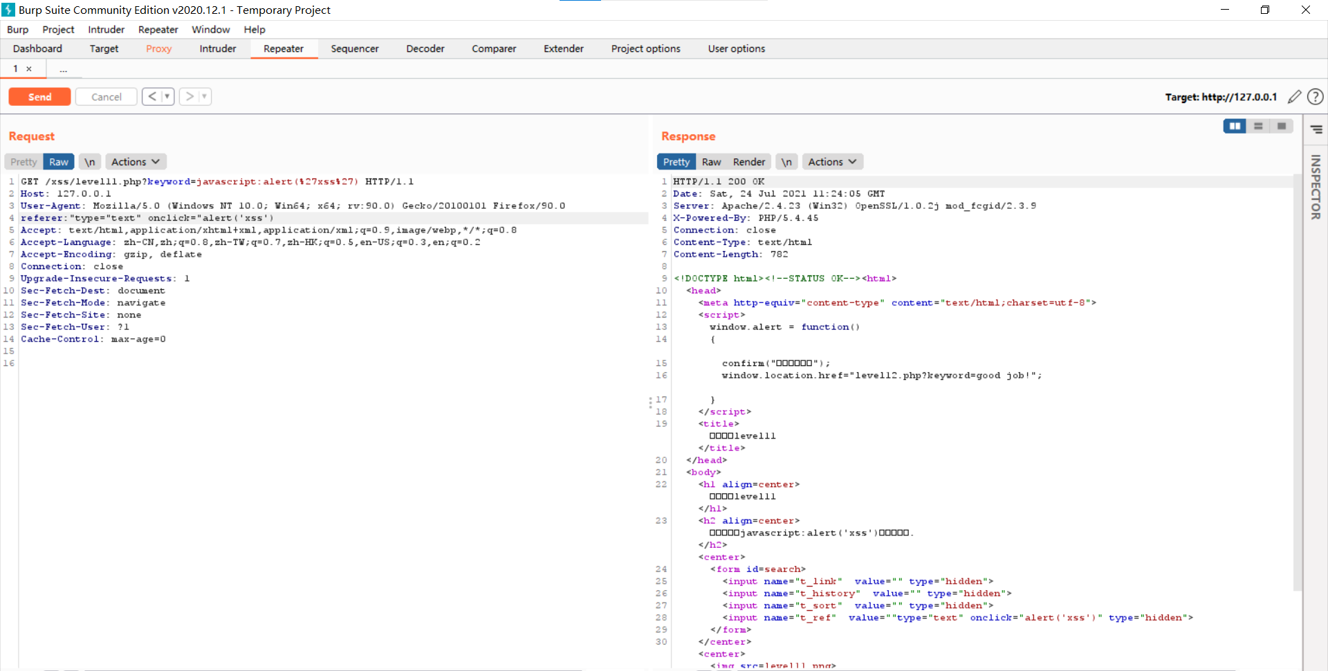Screen dimensions: 1328x671
Task: Close Repeater tab 1 with its x
Action: tap(28, 68)
